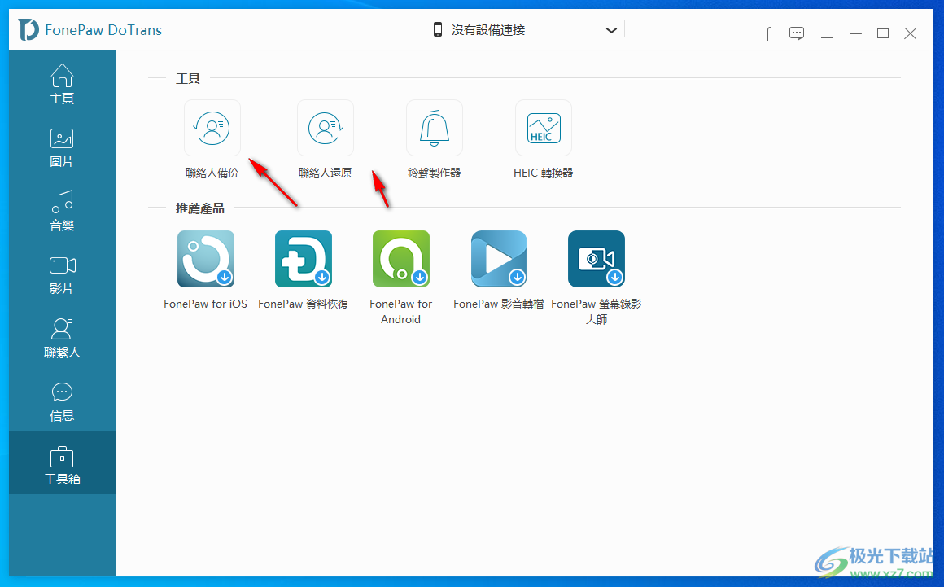Switch to the 圖片 photos section
Viewport: 944px width, 587px height.
pos(62,147)
